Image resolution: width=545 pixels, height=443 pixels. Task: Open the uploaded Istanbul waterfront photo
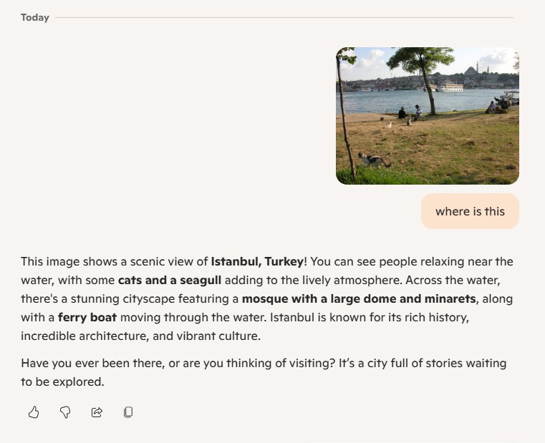click(x=427, y=116)
